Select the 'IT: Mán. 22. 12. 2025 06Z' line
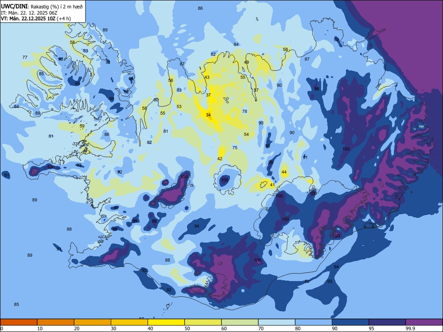The height and width of the screenshot is (332, 443). coord(29,13)
